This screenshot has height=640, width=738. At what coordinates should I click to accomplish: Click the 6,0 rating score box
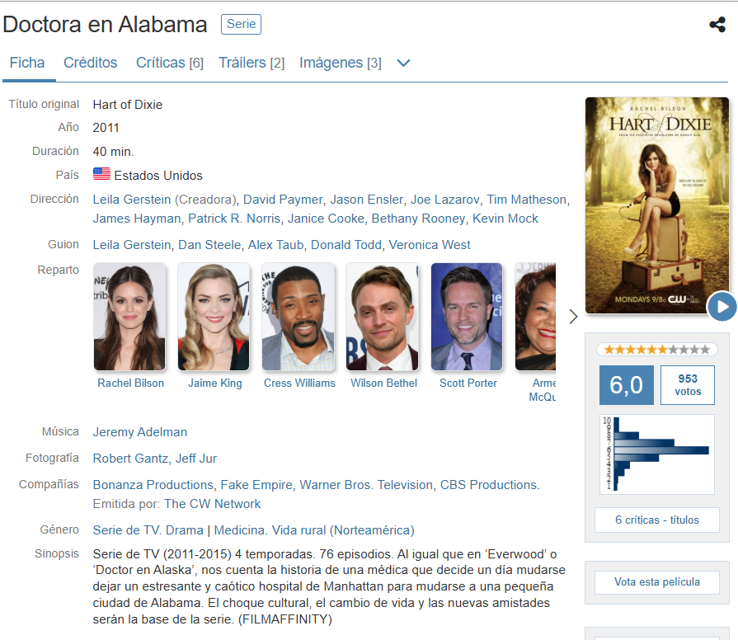point(626,385)
